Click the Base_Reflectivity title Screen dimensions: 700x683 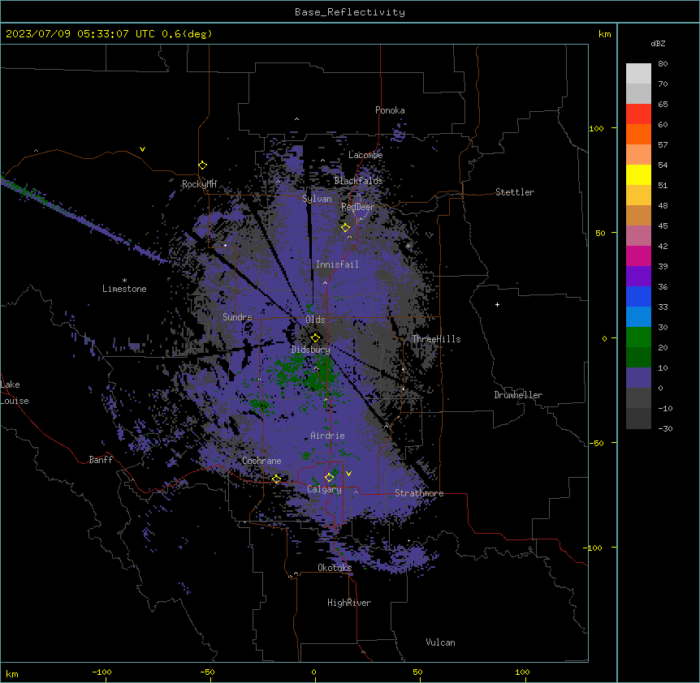coord(350,12)
